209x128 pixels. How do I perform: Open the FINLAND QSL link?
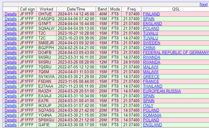(x=151, y=14)
